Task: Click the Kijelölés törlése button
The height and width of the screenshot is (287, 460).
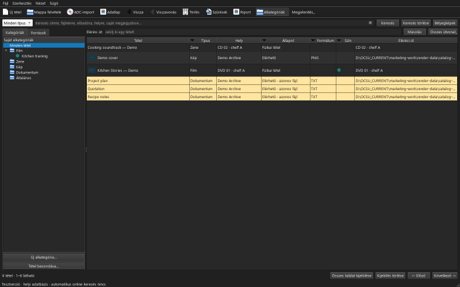Action: point(390,276)
